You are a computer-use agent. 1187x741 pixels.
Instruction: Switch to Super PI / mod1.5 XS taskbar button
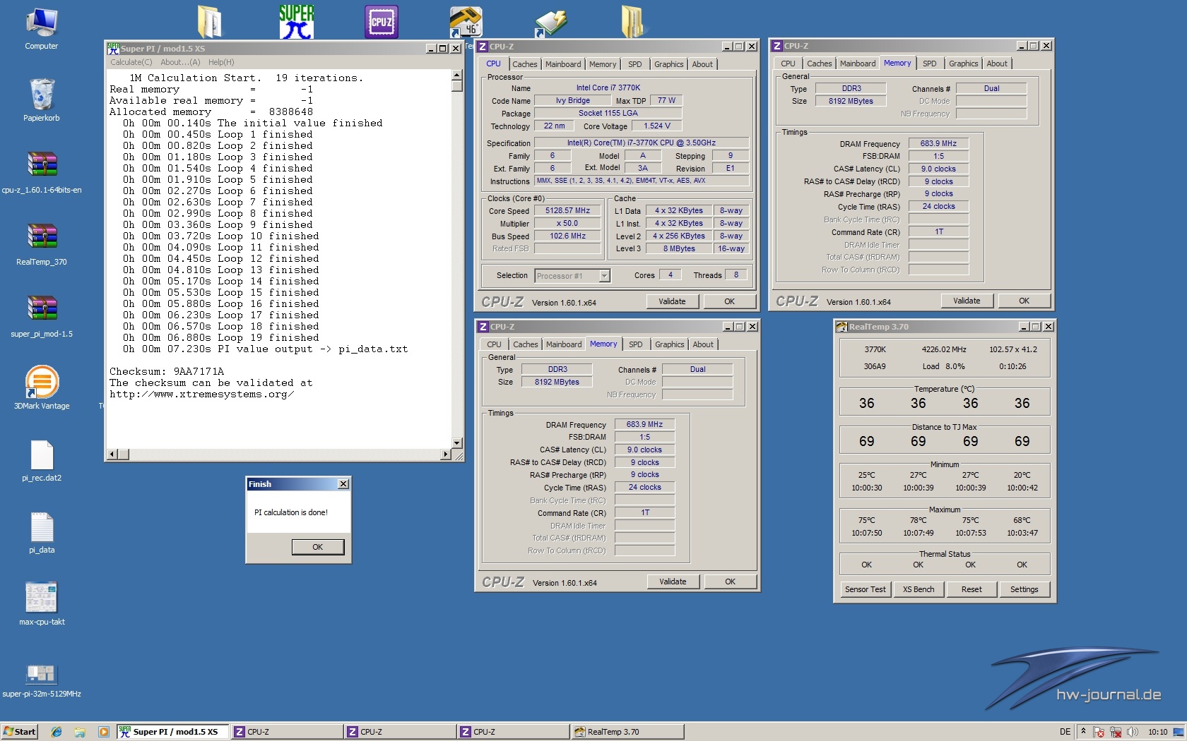click(173, 732)
